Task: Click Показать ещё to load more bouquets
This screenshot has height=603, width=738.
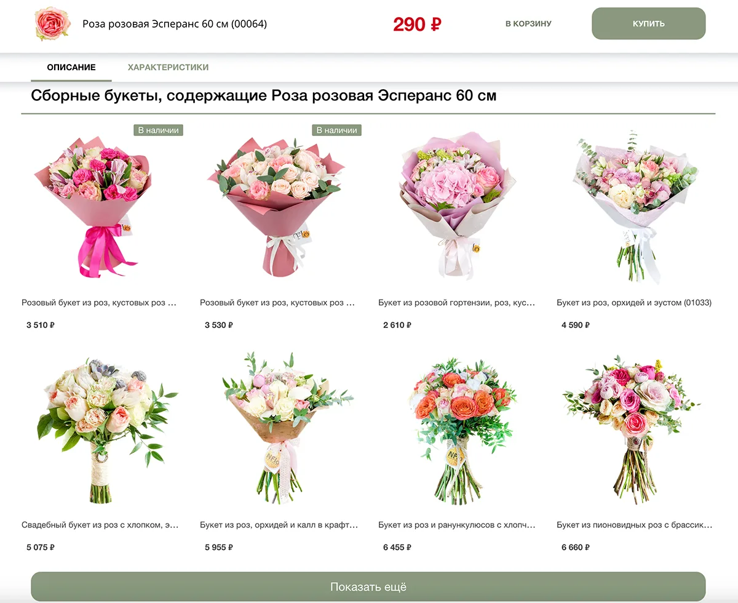Action: [x=368, y=587]
